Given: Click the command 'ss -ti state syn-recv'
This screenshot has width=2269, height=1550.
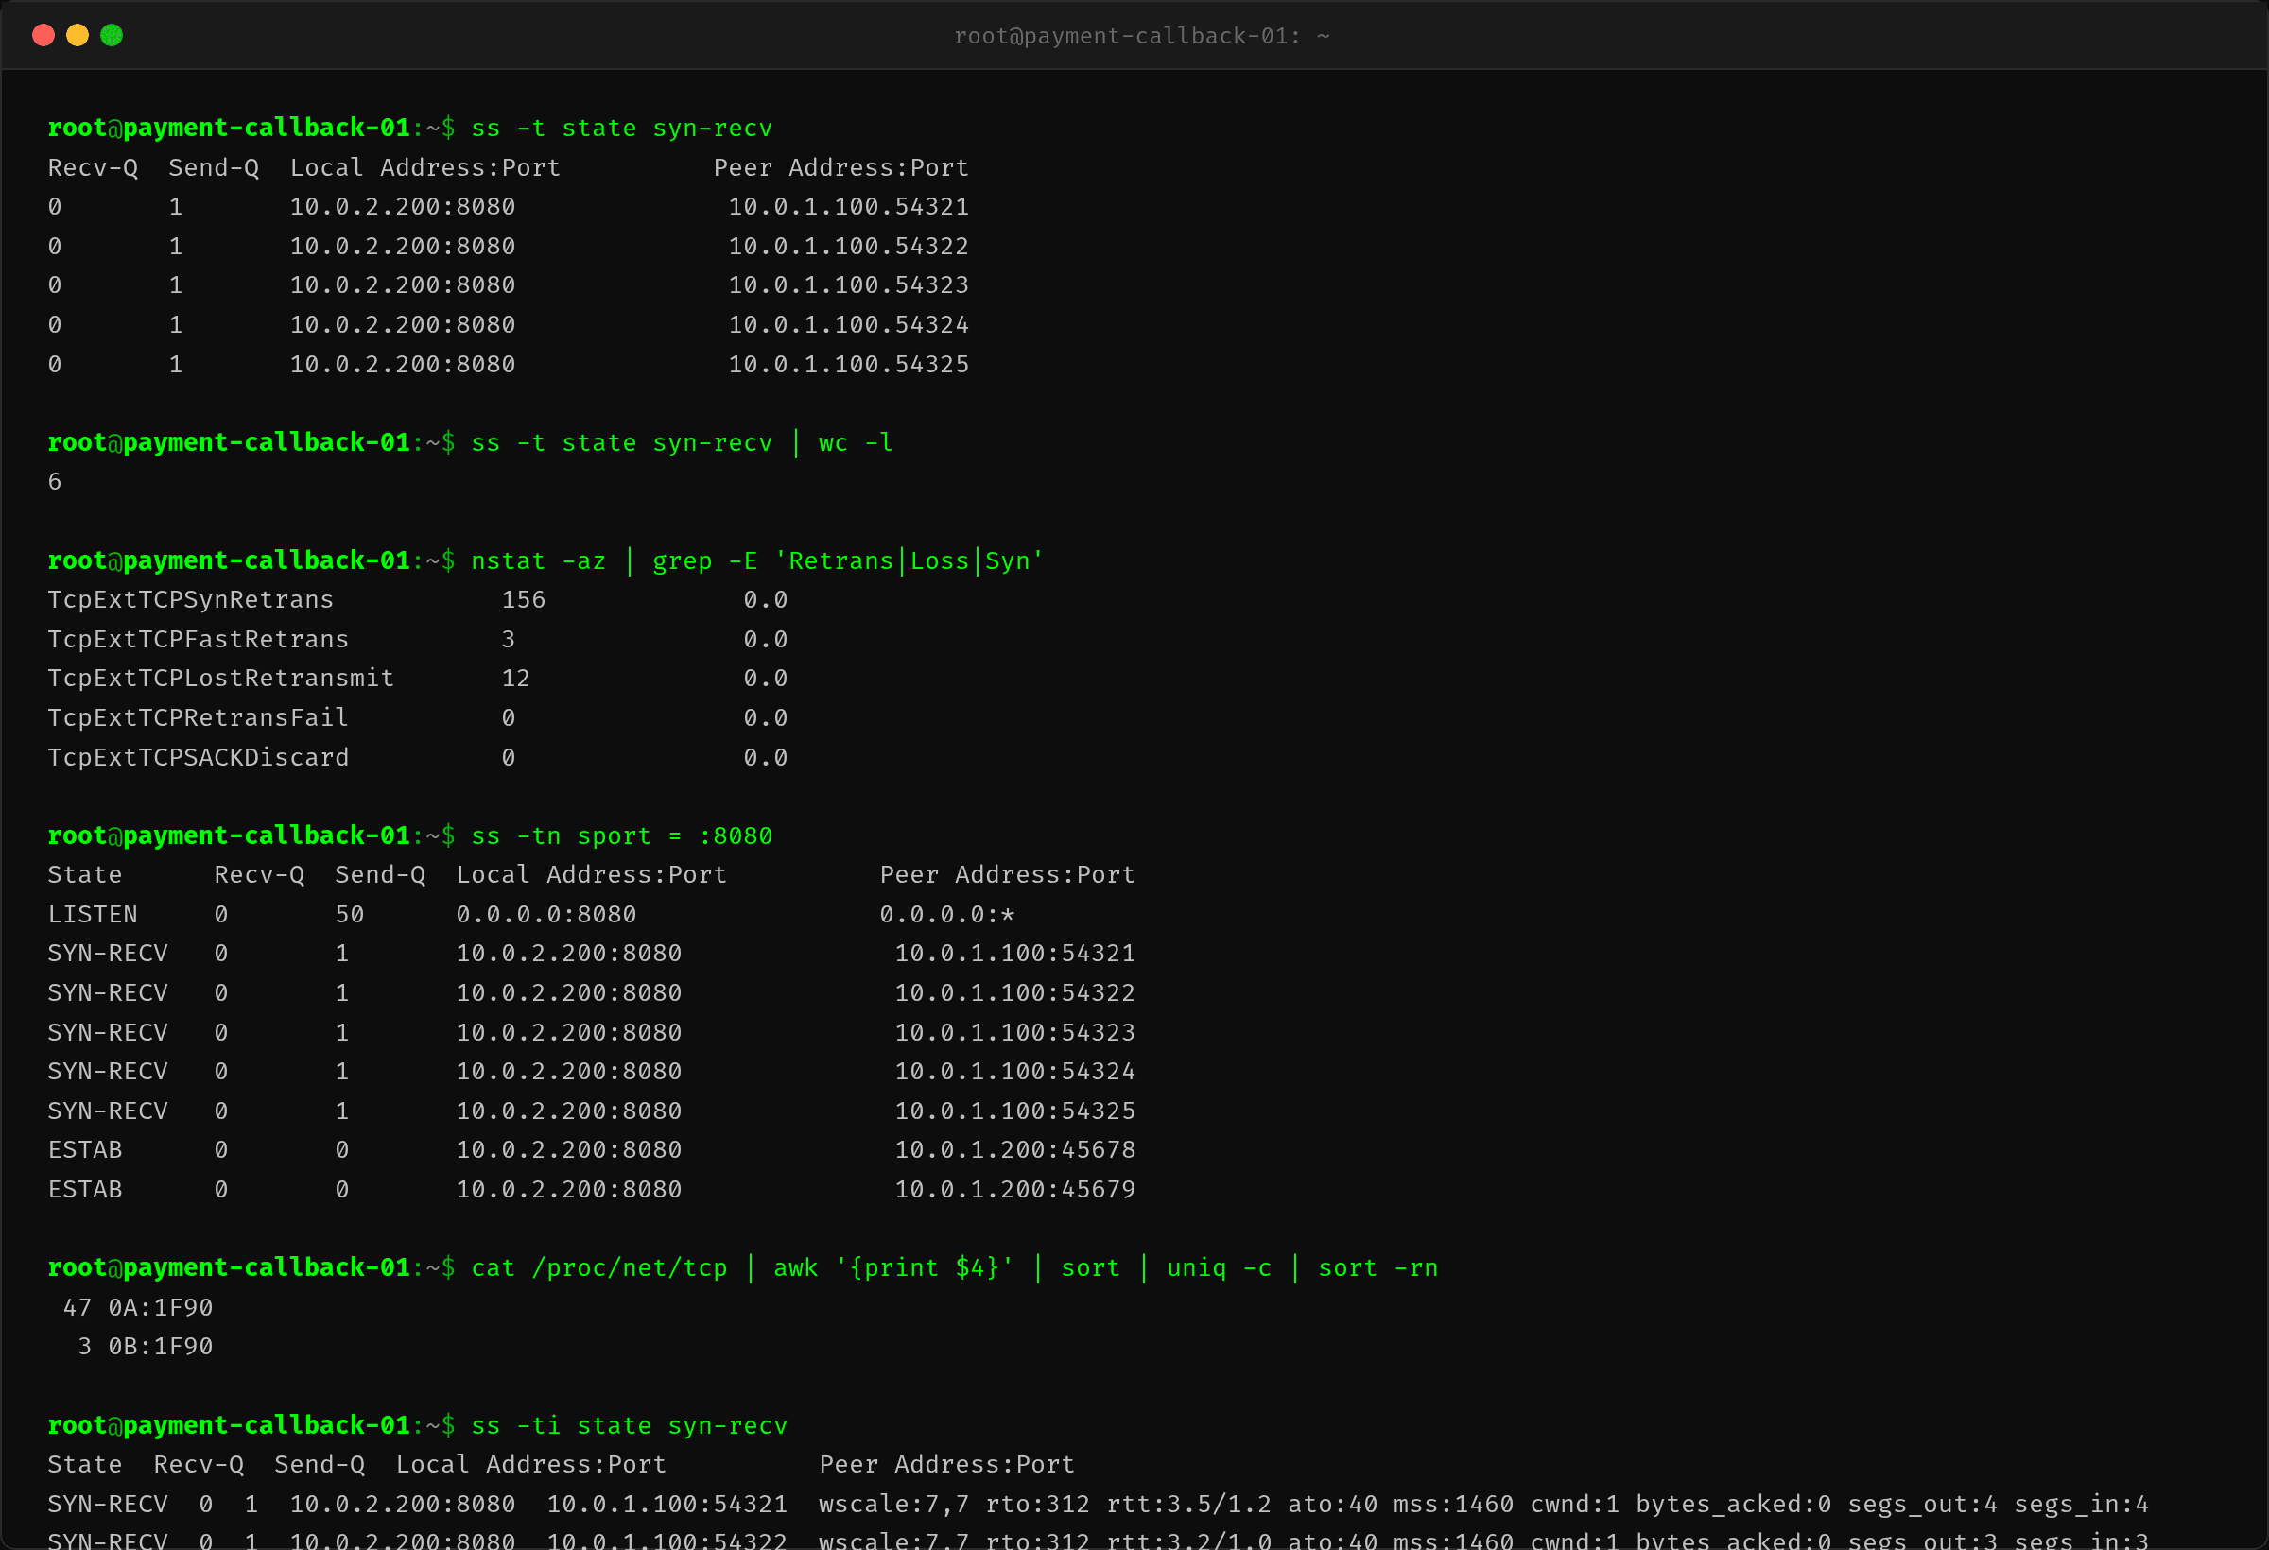Looking at the screenshot, I should point(630,1426).
